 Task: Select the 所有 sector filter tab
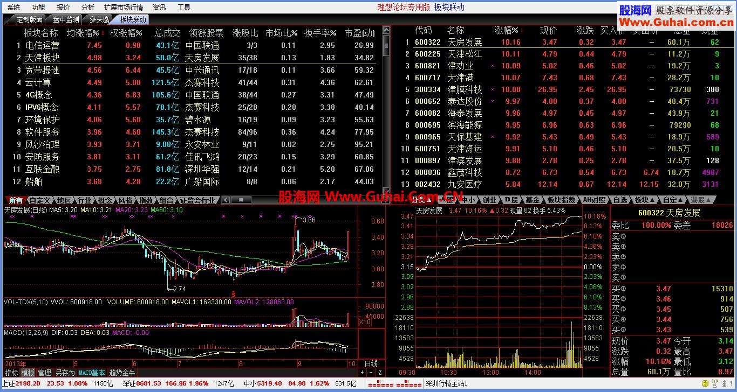click(16, 200)
